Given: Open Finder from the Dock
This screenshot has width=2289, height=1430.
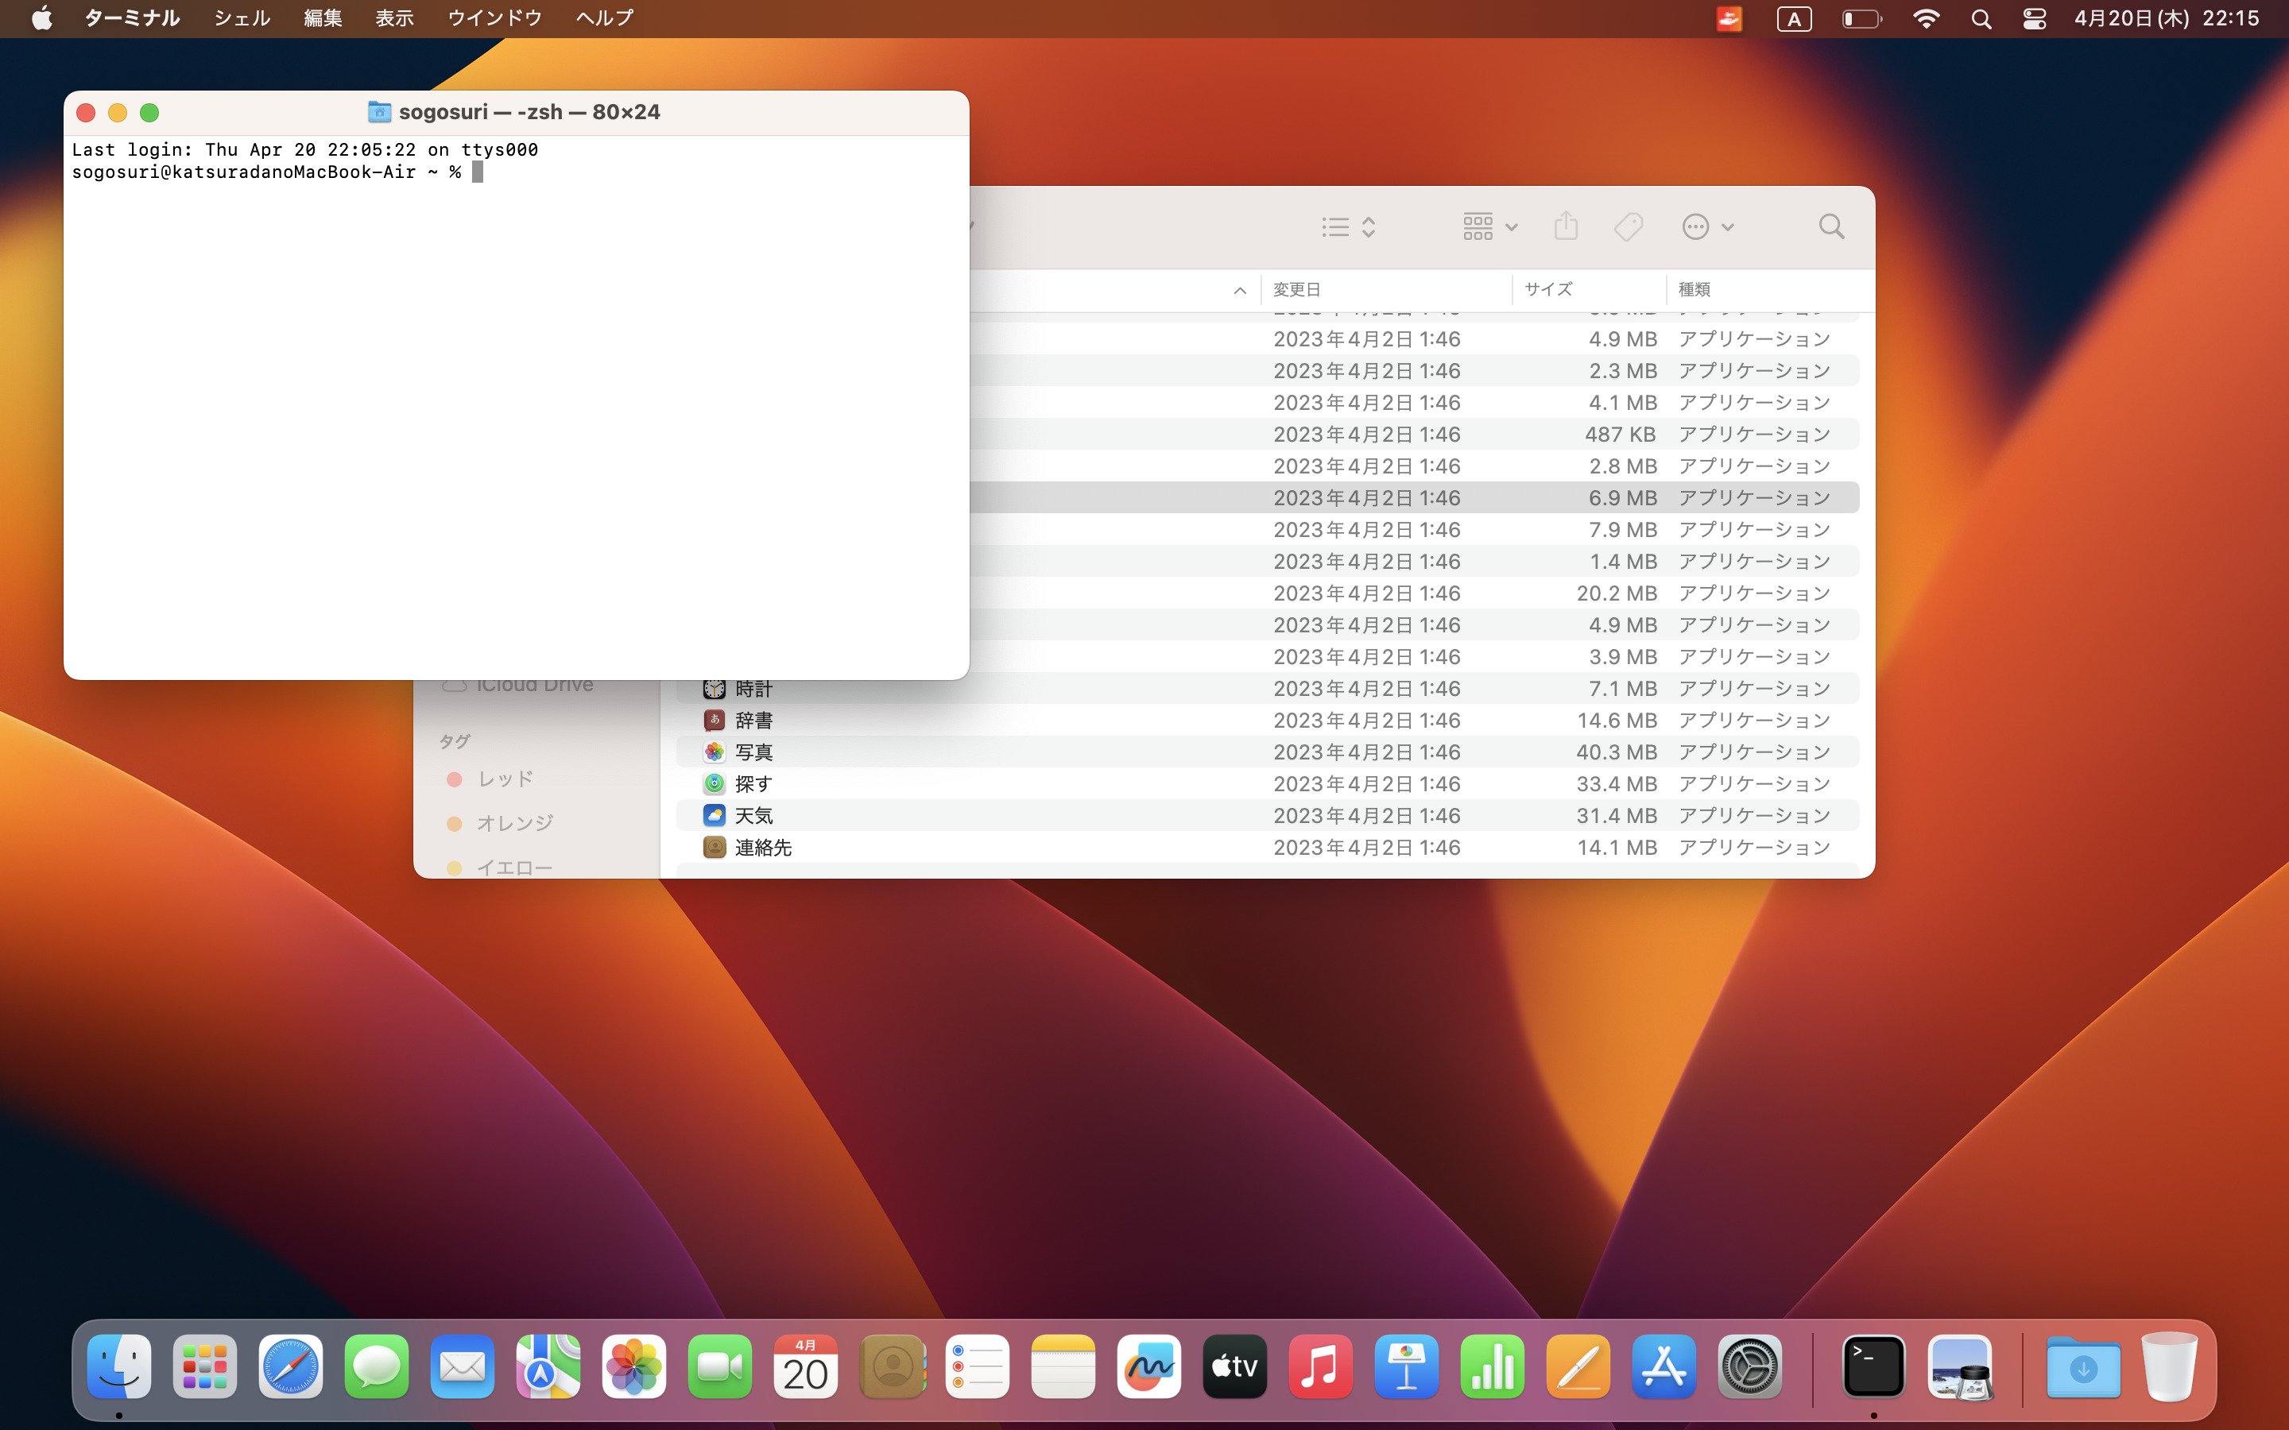Looking at the screenshot, I should tap(119, 1366).
